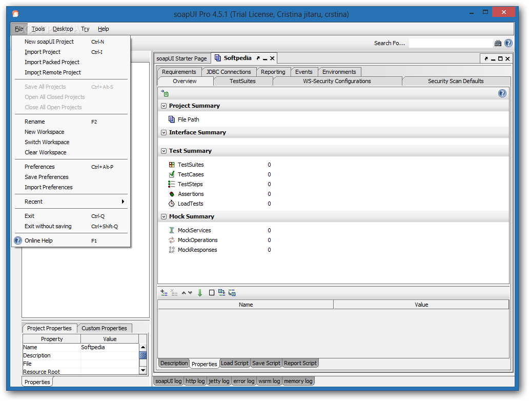Screen dimensions: 529x401
Task: Move property down with the down arrow
Action: 190,293
